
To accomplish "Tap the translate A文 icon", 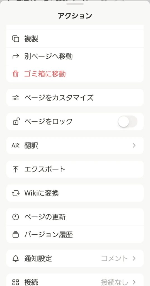I will pyautogui.click(x=15, y=145).
